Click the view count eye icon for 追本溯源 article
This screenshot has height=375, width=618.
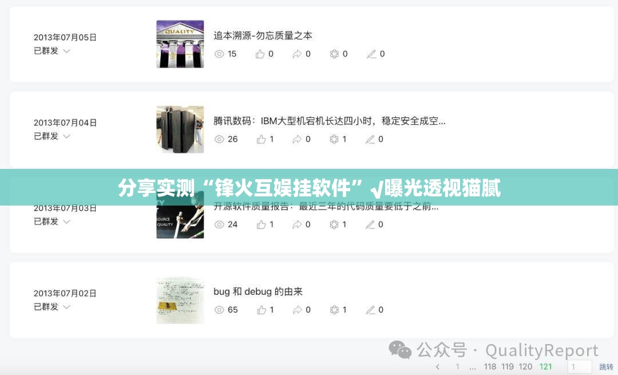click(x=219, y=54)
